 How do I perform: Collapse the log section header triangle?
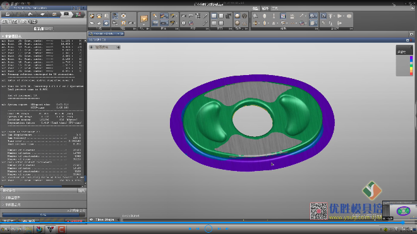[x=3, y=36]
